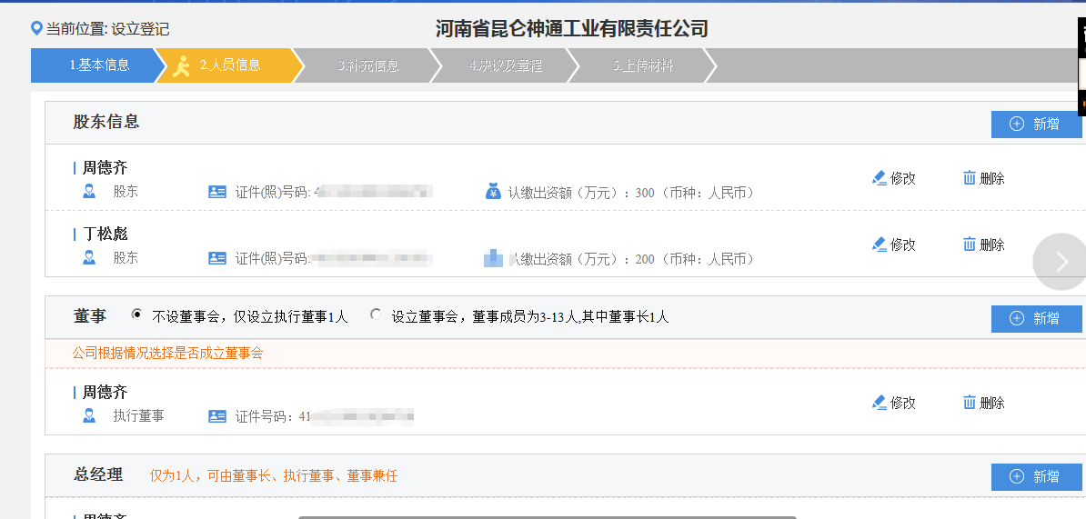Open step 3.补充信息 tab
Image resolution: width=1086 pixels, height=519 pixels.
tap(367, 65)
